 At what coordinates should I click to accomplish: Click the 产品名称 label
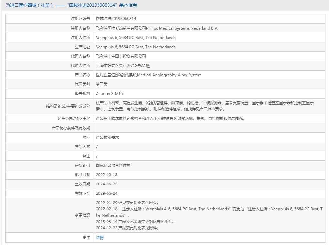[82, 75]
